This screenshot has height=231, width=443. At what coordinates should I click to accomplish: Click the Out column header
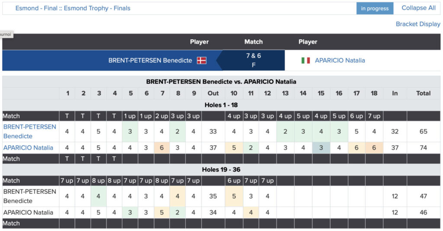213,93
